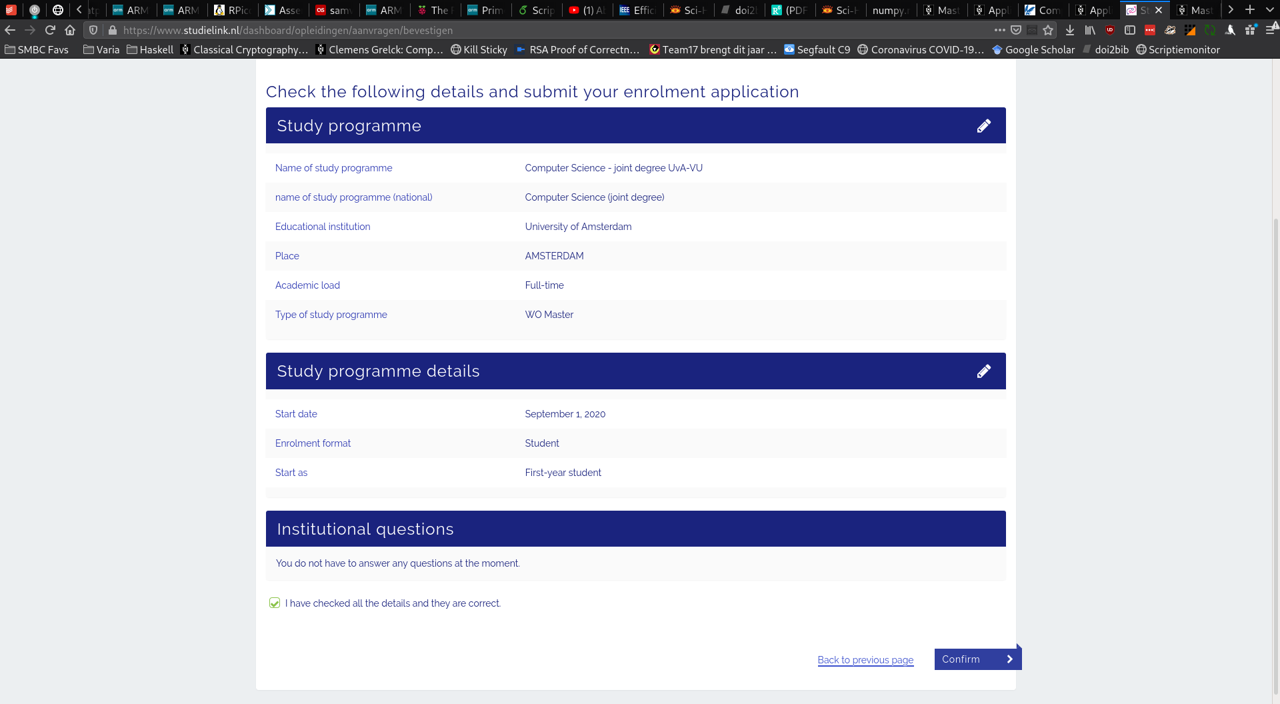Expand the list-all-tabs dropdown arrow
Screen dimensions: 1280x704
point(1269,10)
